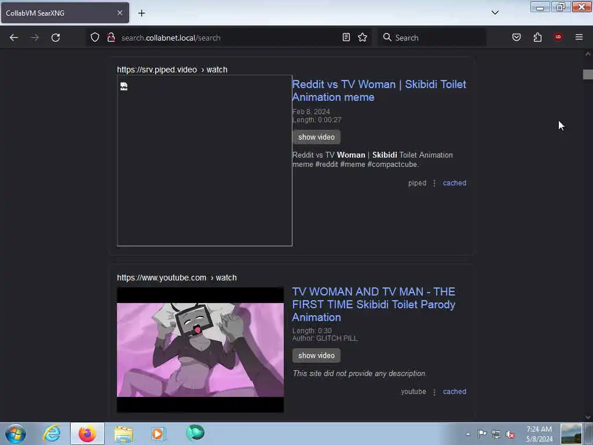
Task: Click muted volume tray icon
Action: tap(510, 435)
